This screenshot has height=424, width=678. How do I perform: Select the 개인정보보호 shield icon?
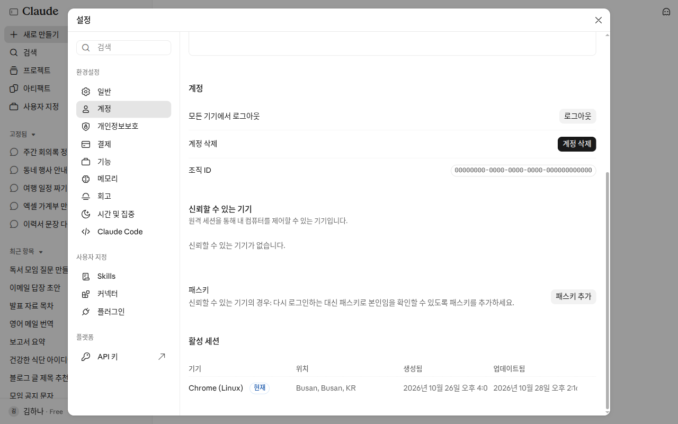click(86, 127)
